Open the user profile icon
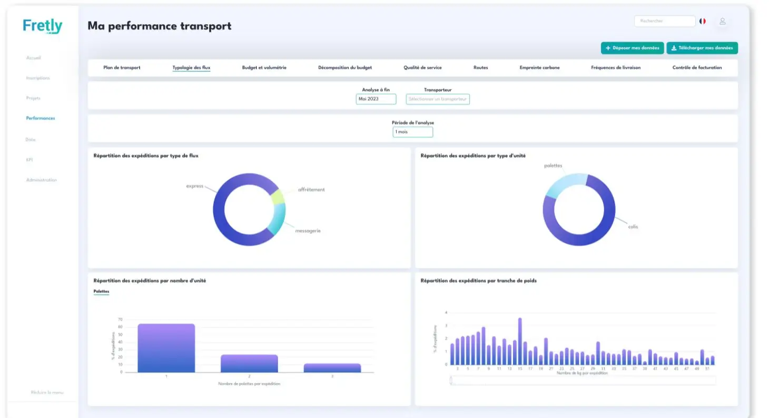Image resolution: width=769 pixels, height=418 pixels. click(723, 21)
